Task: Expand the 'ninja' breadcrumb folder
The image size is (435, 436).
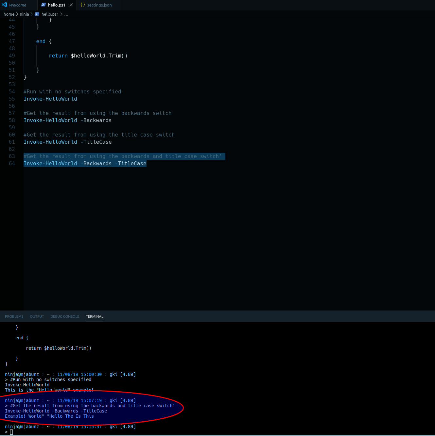Action: click(24, 14)
